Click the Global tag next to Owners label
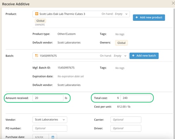The image size is (175, 139). click(121, 43)
